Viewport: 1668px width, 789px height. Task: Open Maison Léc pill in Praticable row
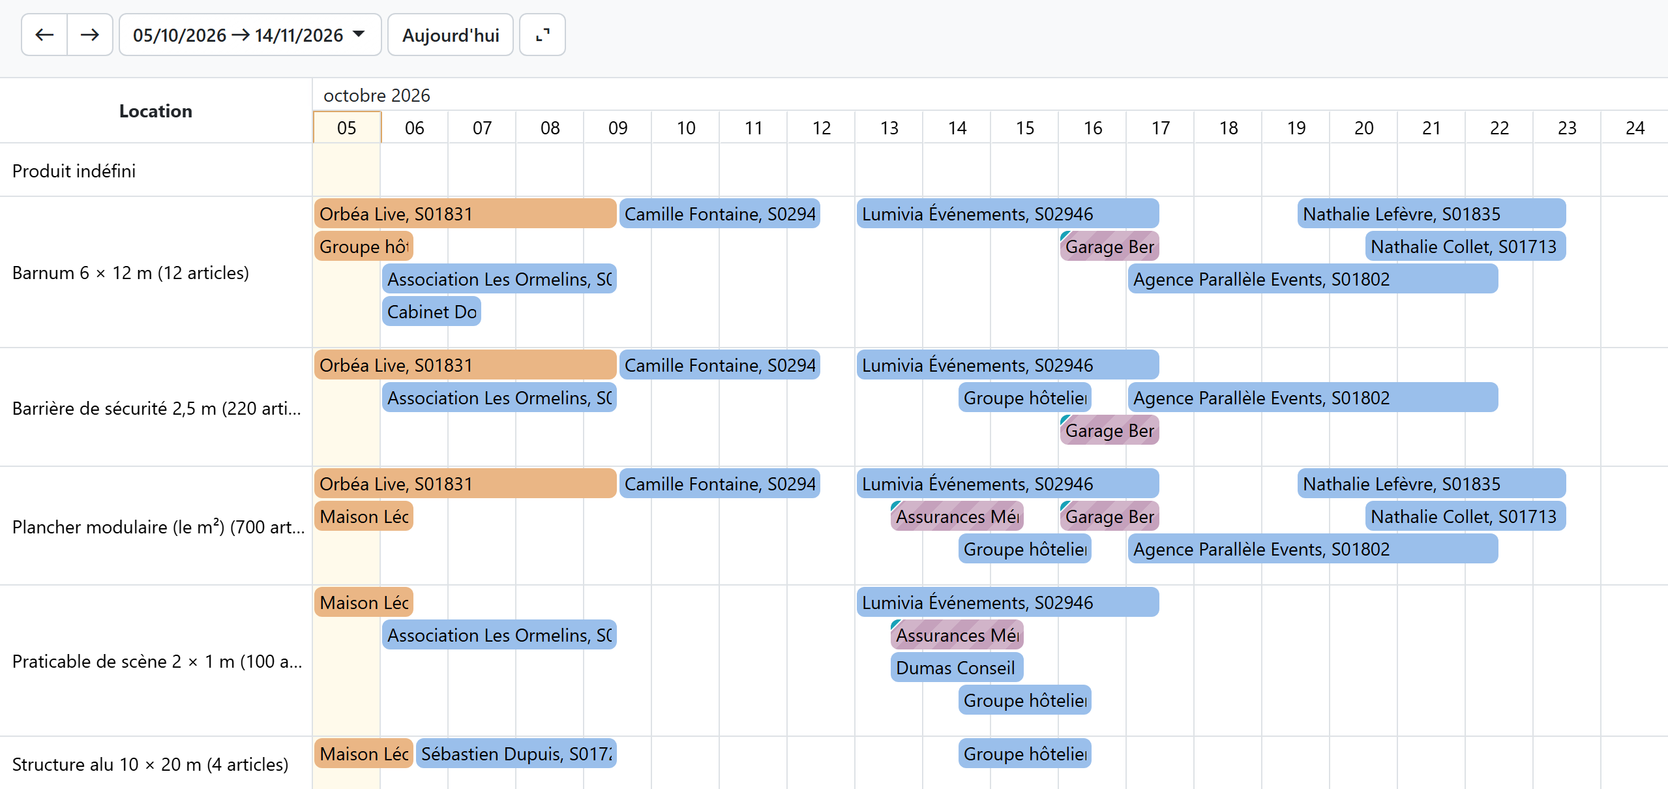(x=364, y=602)
